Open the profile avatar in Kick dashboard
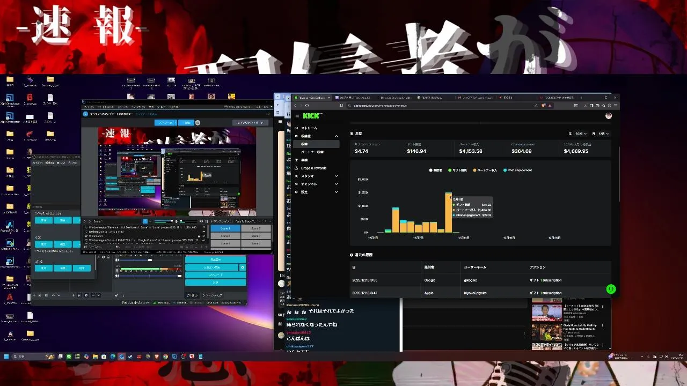The height and width of the screenshot is (386, 687). pos(609,116)
